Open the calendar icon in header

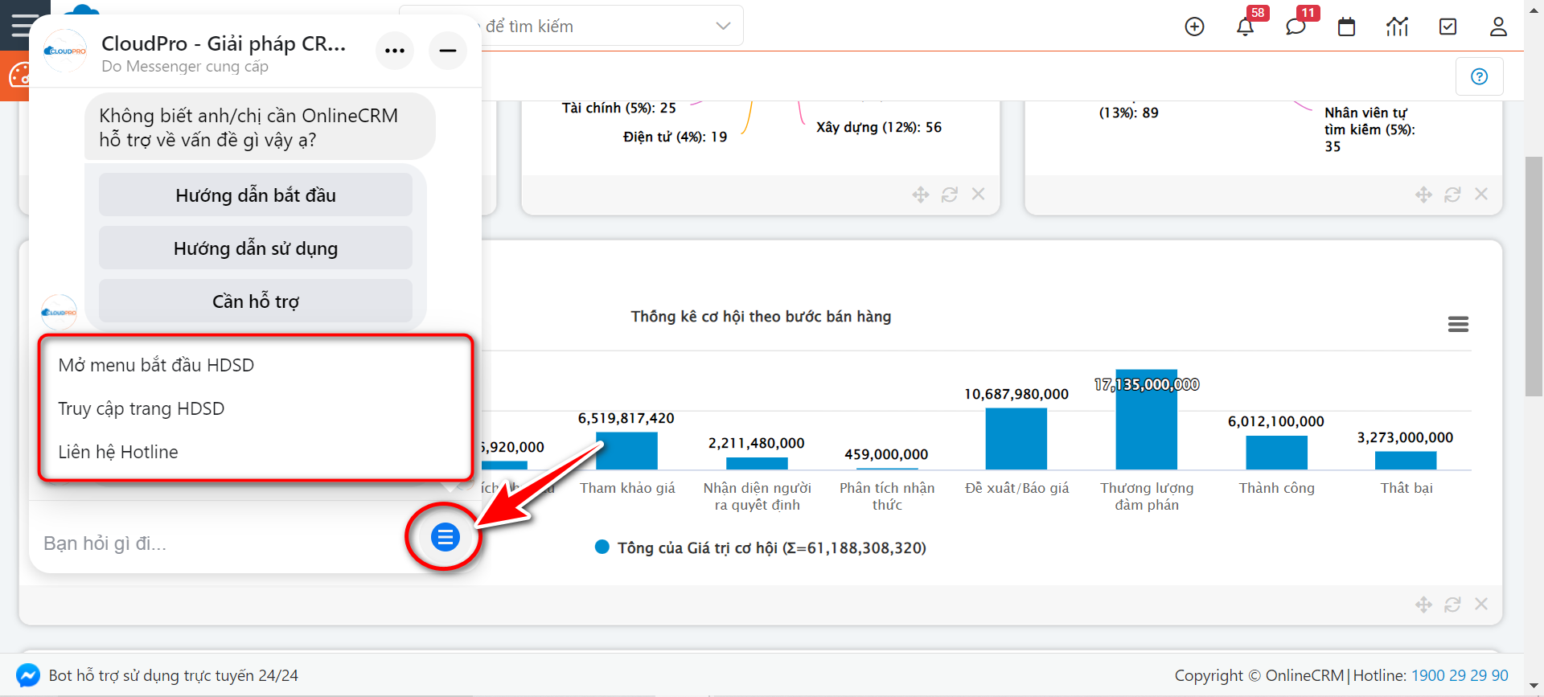click(x=1346, y=27)
